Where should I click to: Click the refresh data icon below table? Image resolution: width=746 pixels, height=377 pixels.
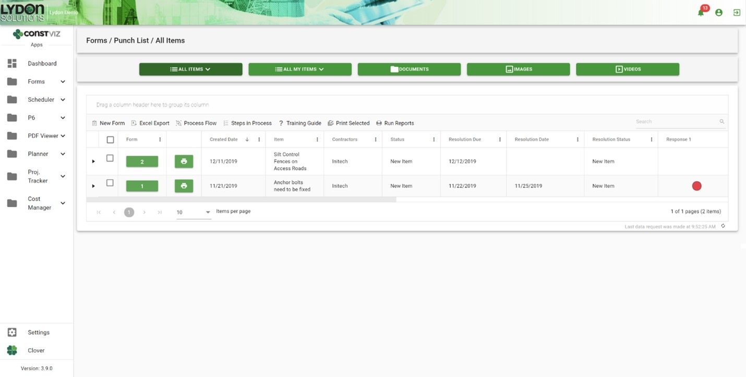[723, 226]
